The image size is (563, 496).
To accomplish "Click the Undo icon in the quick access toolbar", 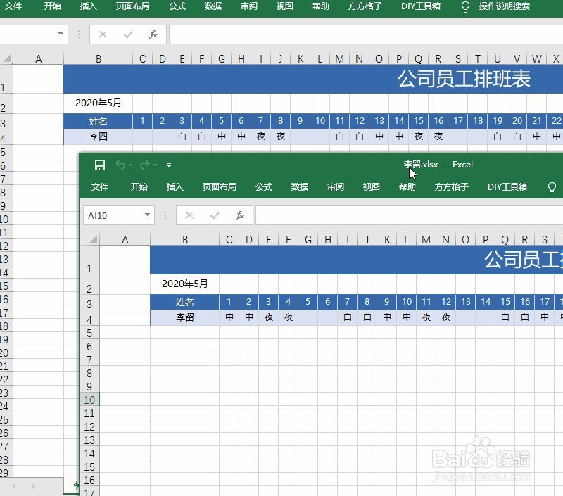I will [x=121, y=165].
